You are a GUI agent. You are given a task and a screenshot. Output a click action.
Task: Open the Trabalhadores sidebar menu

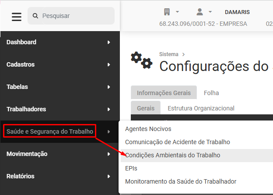click(60, 109)
